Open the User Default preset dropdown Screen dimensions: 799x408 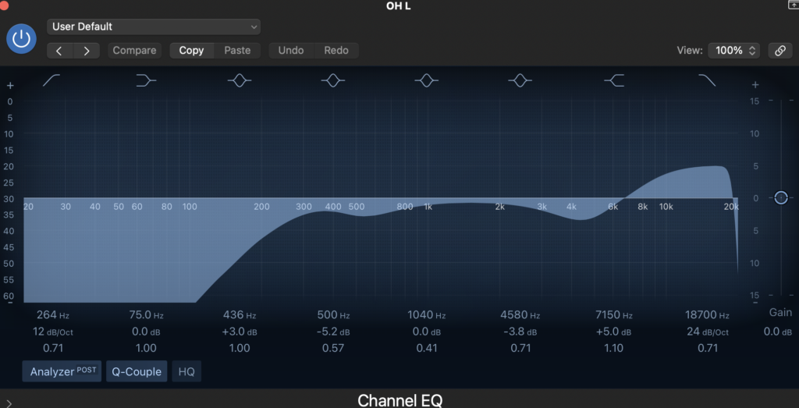pyautogui.click(x=154, y=27)
